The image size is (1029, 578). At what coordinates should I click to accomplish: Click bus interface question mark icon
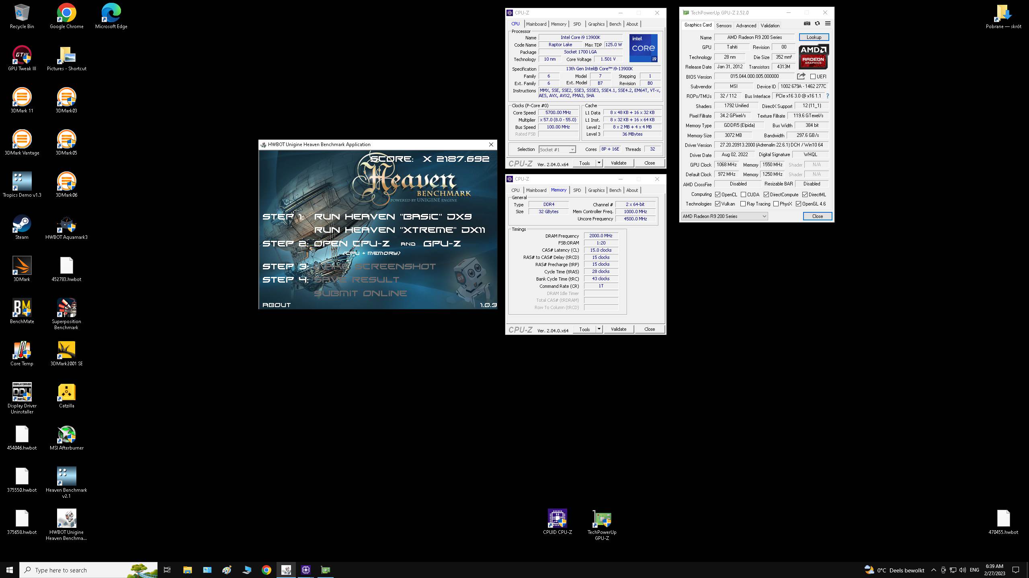828,96
